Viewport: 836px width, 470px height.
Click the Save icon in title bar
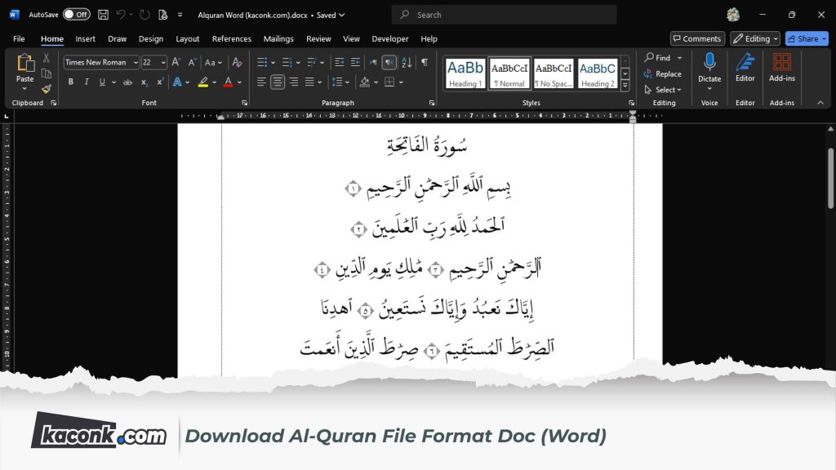104,15
